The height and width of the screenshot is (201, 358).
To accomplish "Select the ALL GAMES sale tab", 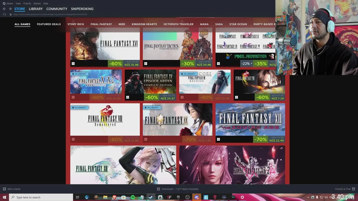I will tap(22, 24).
